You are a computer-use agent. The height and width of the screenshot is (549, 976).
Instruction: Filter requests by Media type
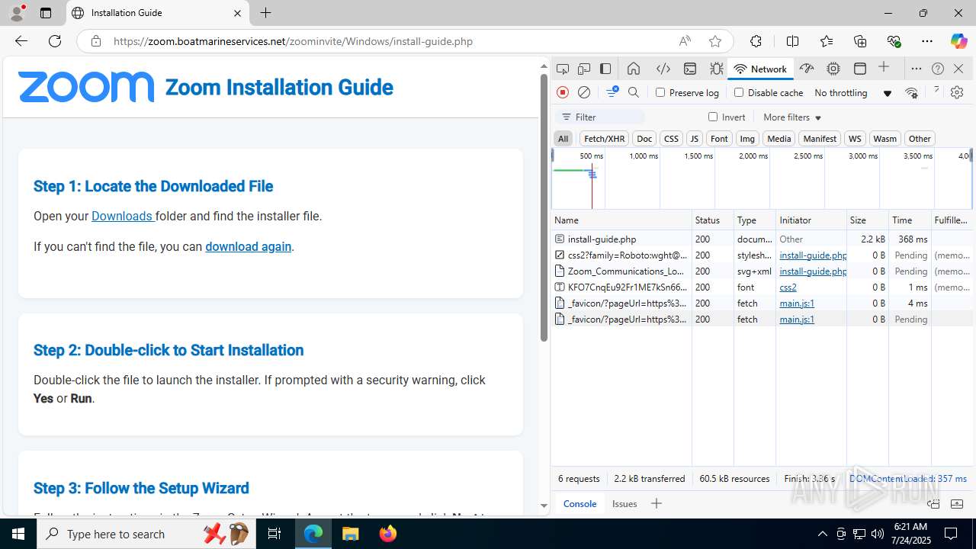[779, 138]
